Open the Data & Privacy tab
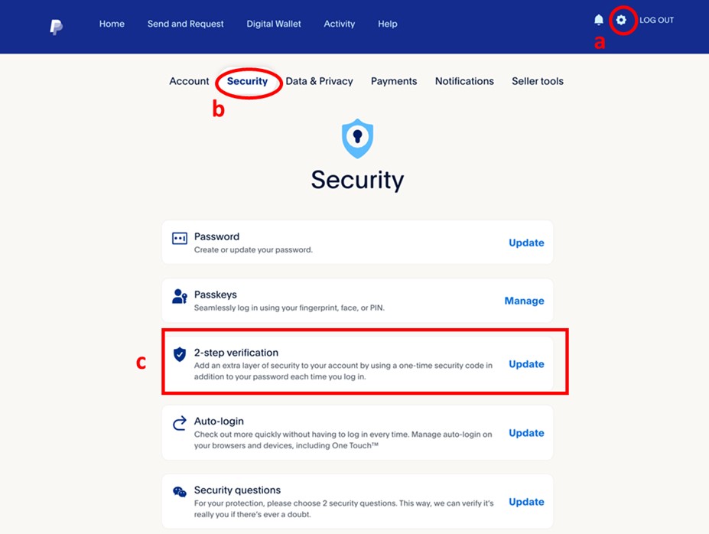Image resolution: width=709 pixels, height=534 pixels. pyautogui.click(x=319, y=81)
